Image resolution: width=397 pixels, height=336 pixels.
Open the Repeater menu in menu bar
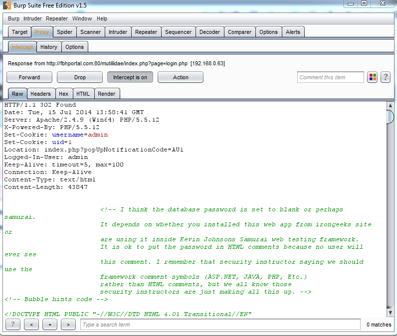click(57, 18)
